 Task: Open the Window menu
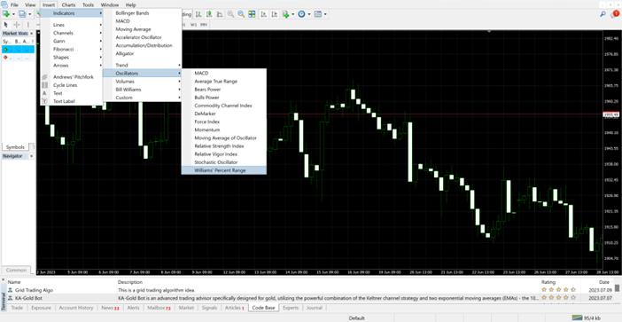click(x=110, y=4)
